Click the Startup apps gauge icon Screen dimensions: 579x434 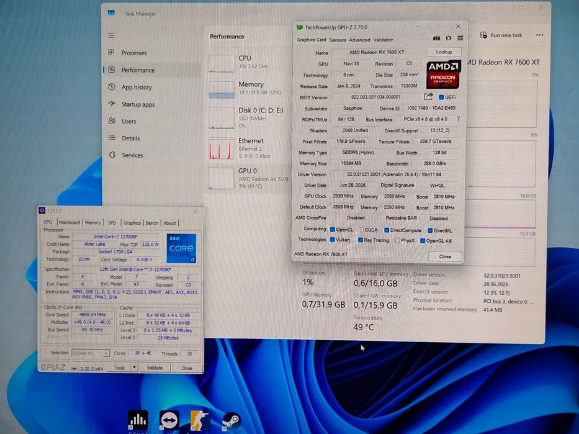coord(112,104)
